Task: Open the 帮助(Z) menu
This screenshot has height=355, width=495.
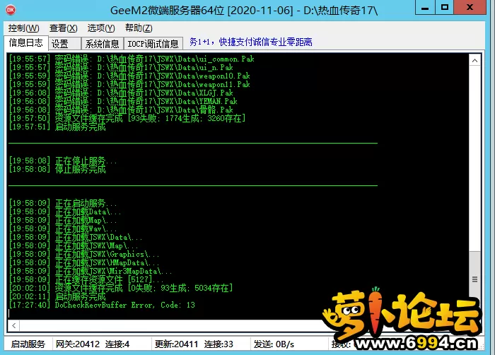Action: [x=139, y=28]
